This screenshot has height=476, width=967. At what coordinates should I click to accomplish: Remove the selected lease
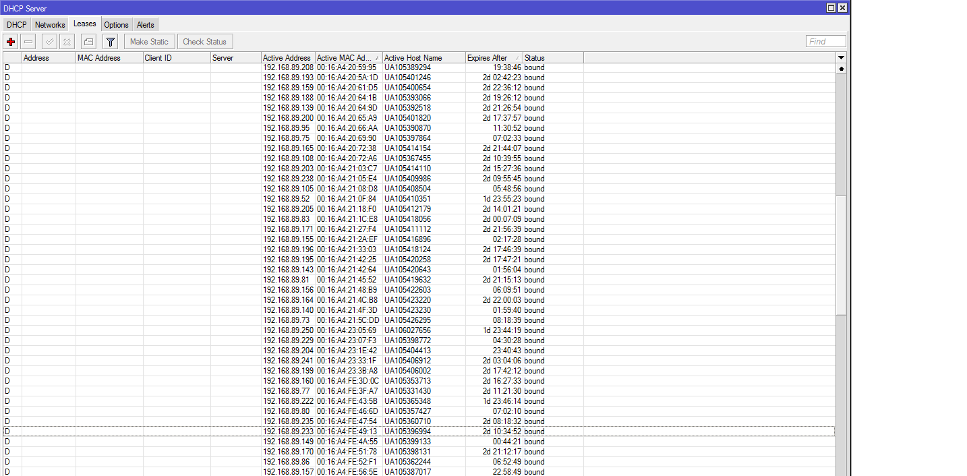coord(28,41)
